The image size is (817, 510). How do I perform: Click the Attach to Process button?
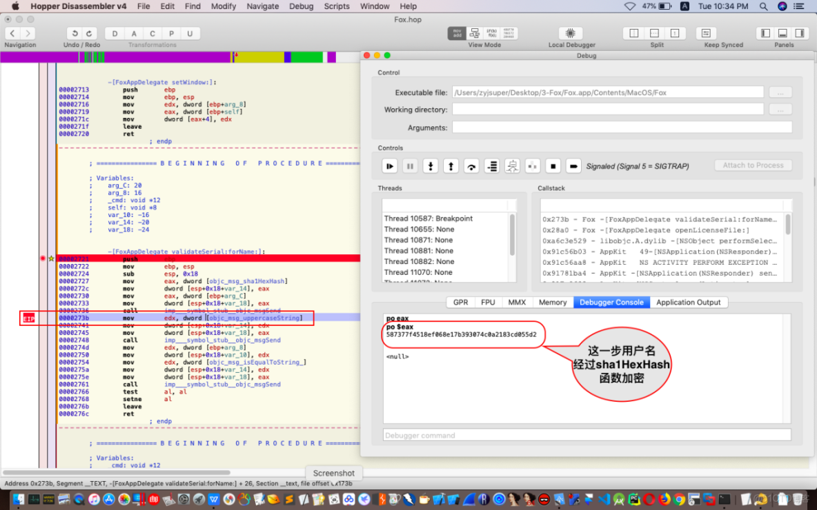pos(753,165)
